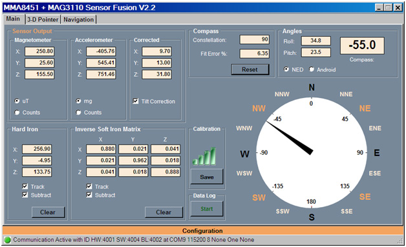406x247 pixels.
Task: Click the status bar communication text
Action: 134,240
